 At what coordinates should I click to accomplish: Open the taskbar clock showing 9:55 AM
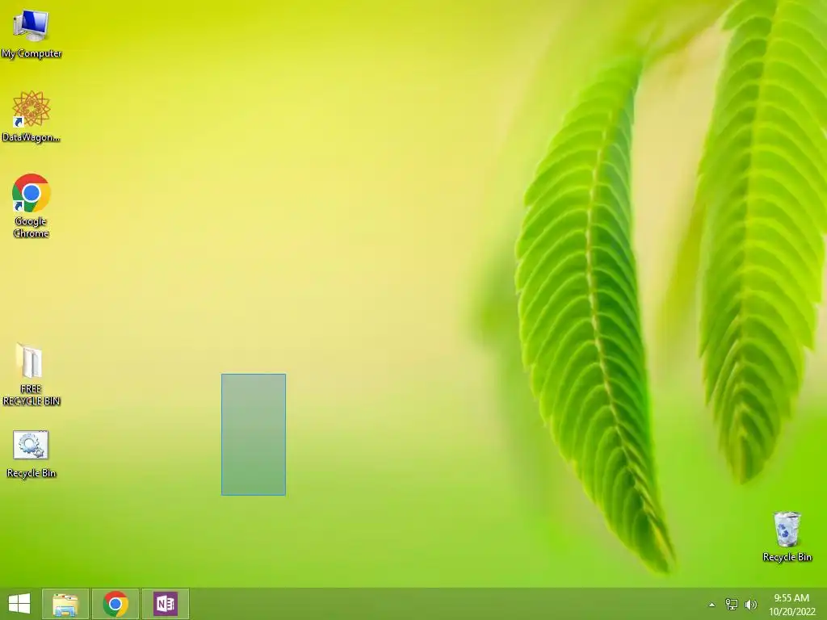791,598
